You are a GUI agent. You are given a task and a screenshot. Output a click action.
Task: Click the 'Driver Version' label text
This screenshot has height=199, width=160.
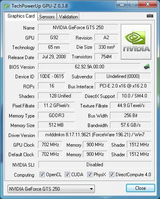(x=22, y=135)
